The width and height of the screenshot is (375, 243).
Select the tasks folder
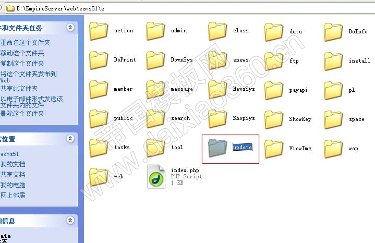(99, 148)
